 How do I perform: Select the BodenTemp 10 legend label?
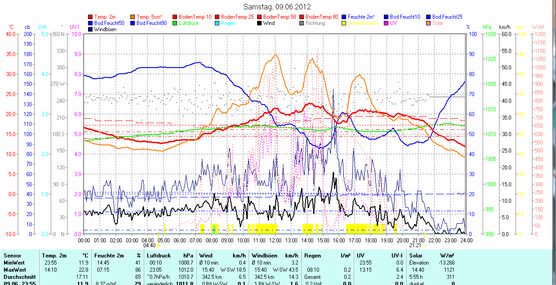(195, 17)
